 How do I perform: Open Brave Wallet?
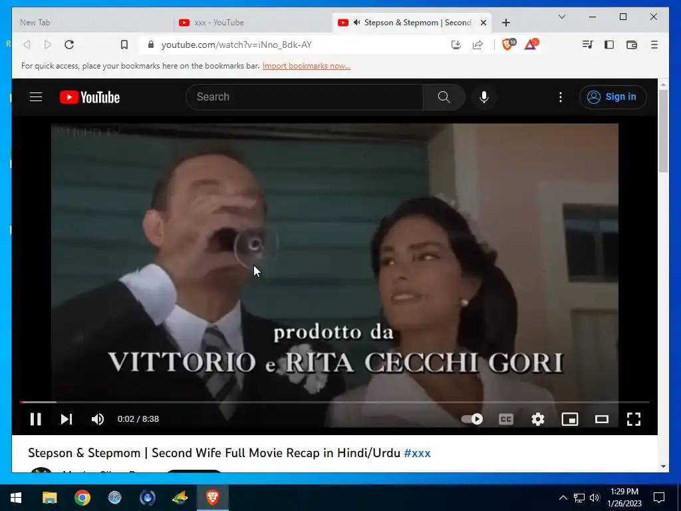tap(632, 45)
